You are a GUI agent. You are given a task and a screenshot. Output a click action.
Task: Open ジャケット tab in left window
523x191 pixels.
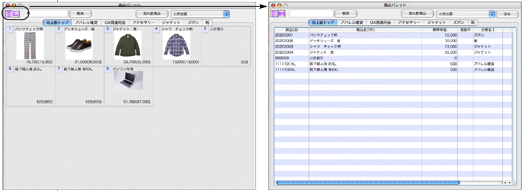[172, 23]
